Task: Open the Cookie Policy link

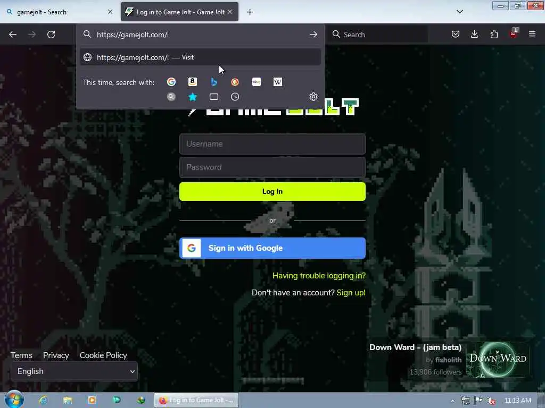Action: 103,355
